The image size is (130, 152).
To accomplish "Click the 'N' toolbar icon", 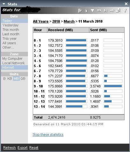I will tap(106, 10).
